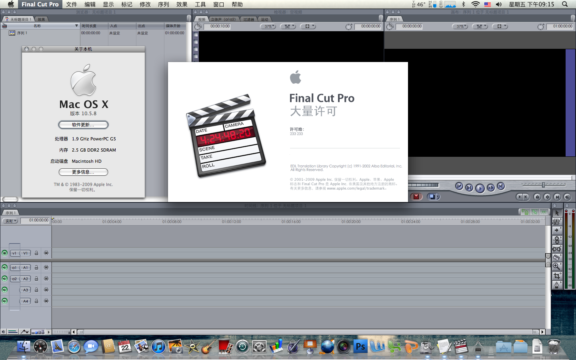This screenshot has height=360, width=576.
Task: Adjust Timeline zoom slider at bottom
Action: click(x=62, y=332)
